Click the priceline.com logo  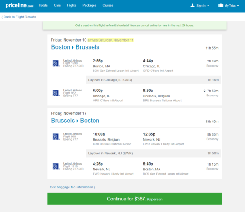click(20, 5)
